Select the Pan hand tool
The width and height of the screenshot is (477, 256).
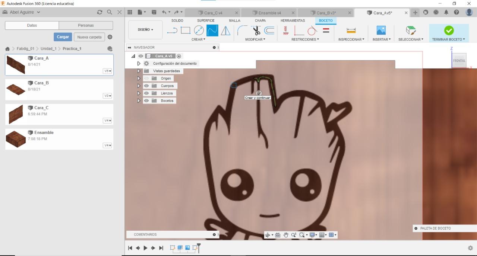point(286,235)
